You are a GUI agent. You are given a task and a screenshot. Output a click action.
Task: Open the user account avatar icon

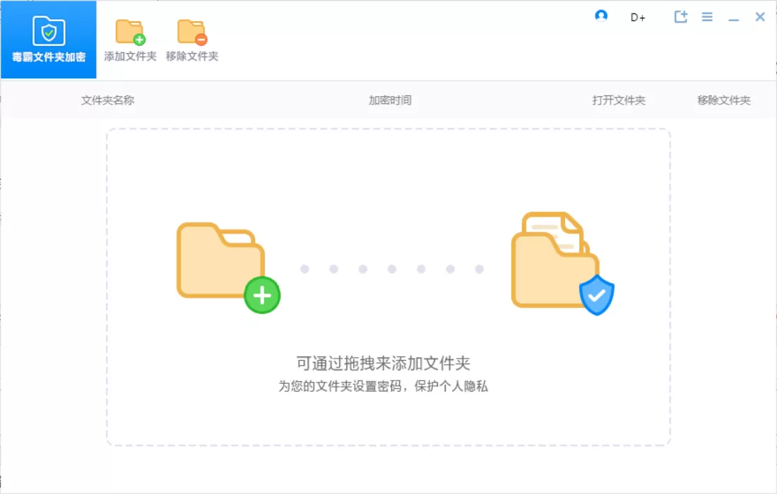coord(601,16)
